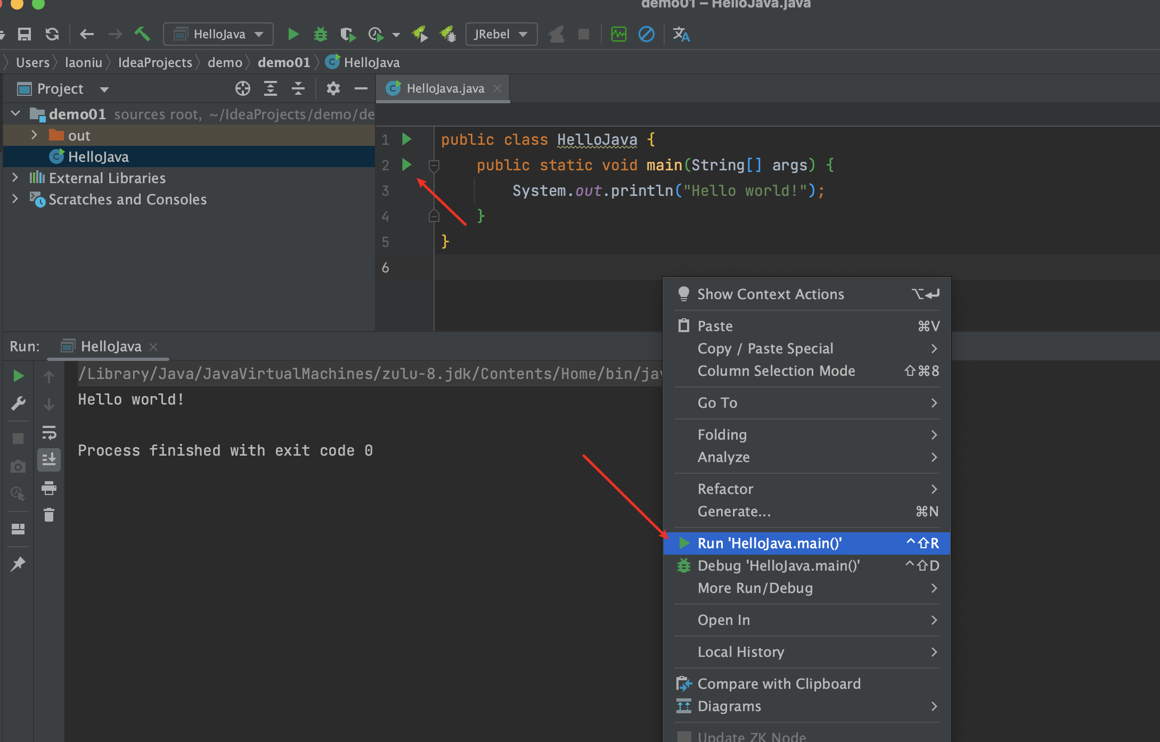
Task: Toggle the pin tab icon in Run panel
Action: tap(18, 564)
